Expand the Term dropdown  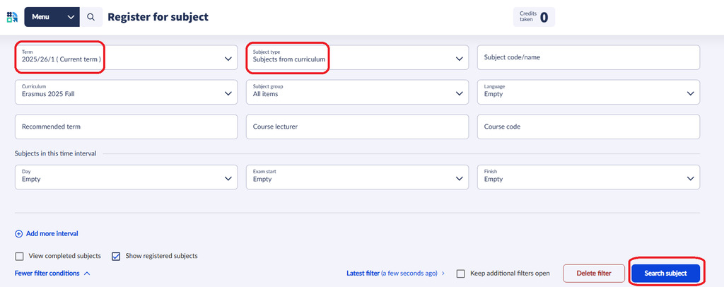(x=126, y=58)
